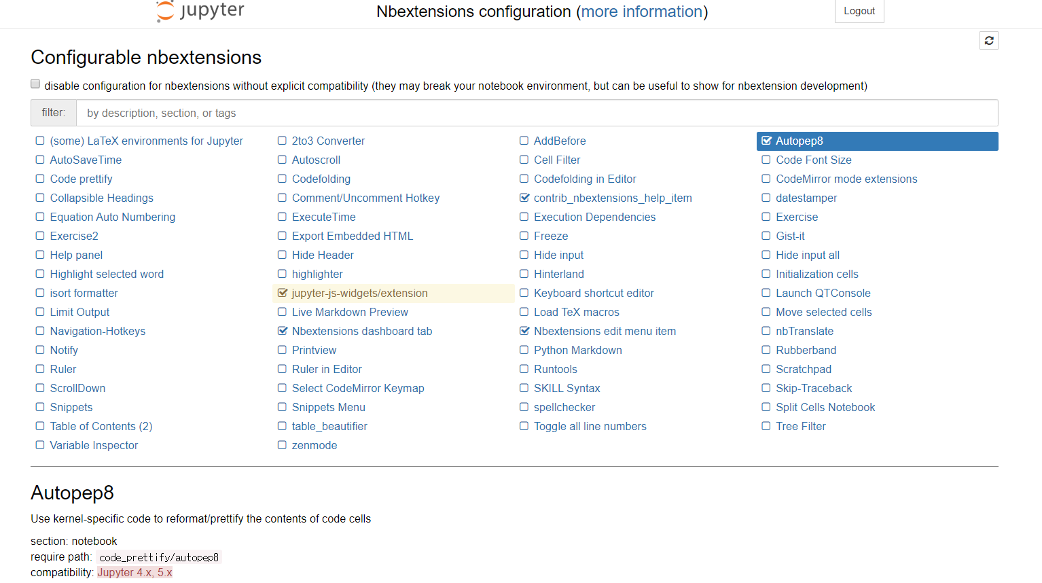The height and width of the screenshot is (583, 1042).
Task: Toggle disable configuration without explicit compatibility checkbox
Action: click(35, 84)
